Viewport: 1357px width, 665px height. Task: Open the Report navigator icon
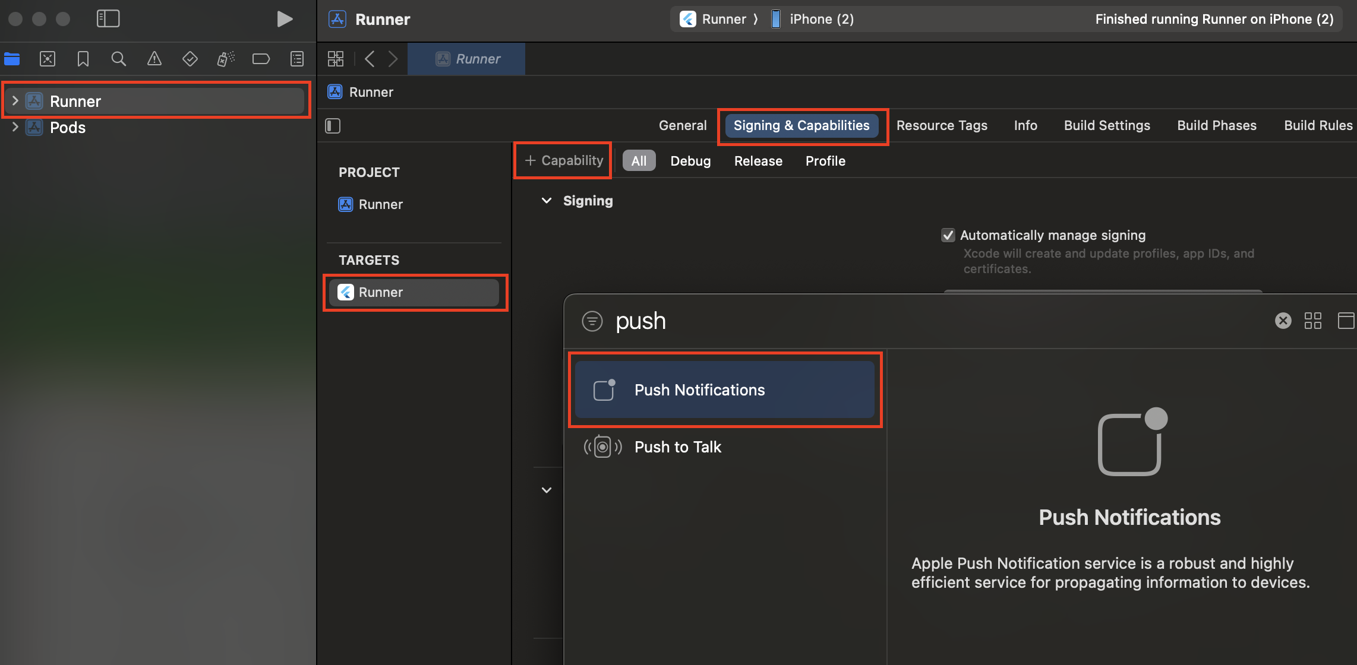297,59
